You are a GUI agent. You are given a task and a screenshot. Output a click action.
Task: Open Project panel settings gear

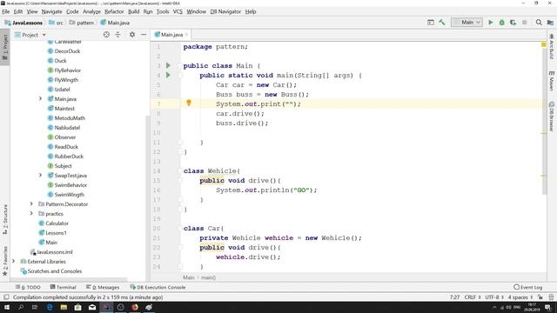(x=132, y=35)
